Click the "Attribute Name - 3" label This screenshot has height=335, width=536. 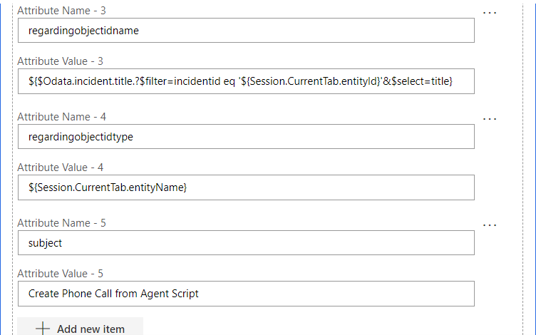tap(62, 11)
